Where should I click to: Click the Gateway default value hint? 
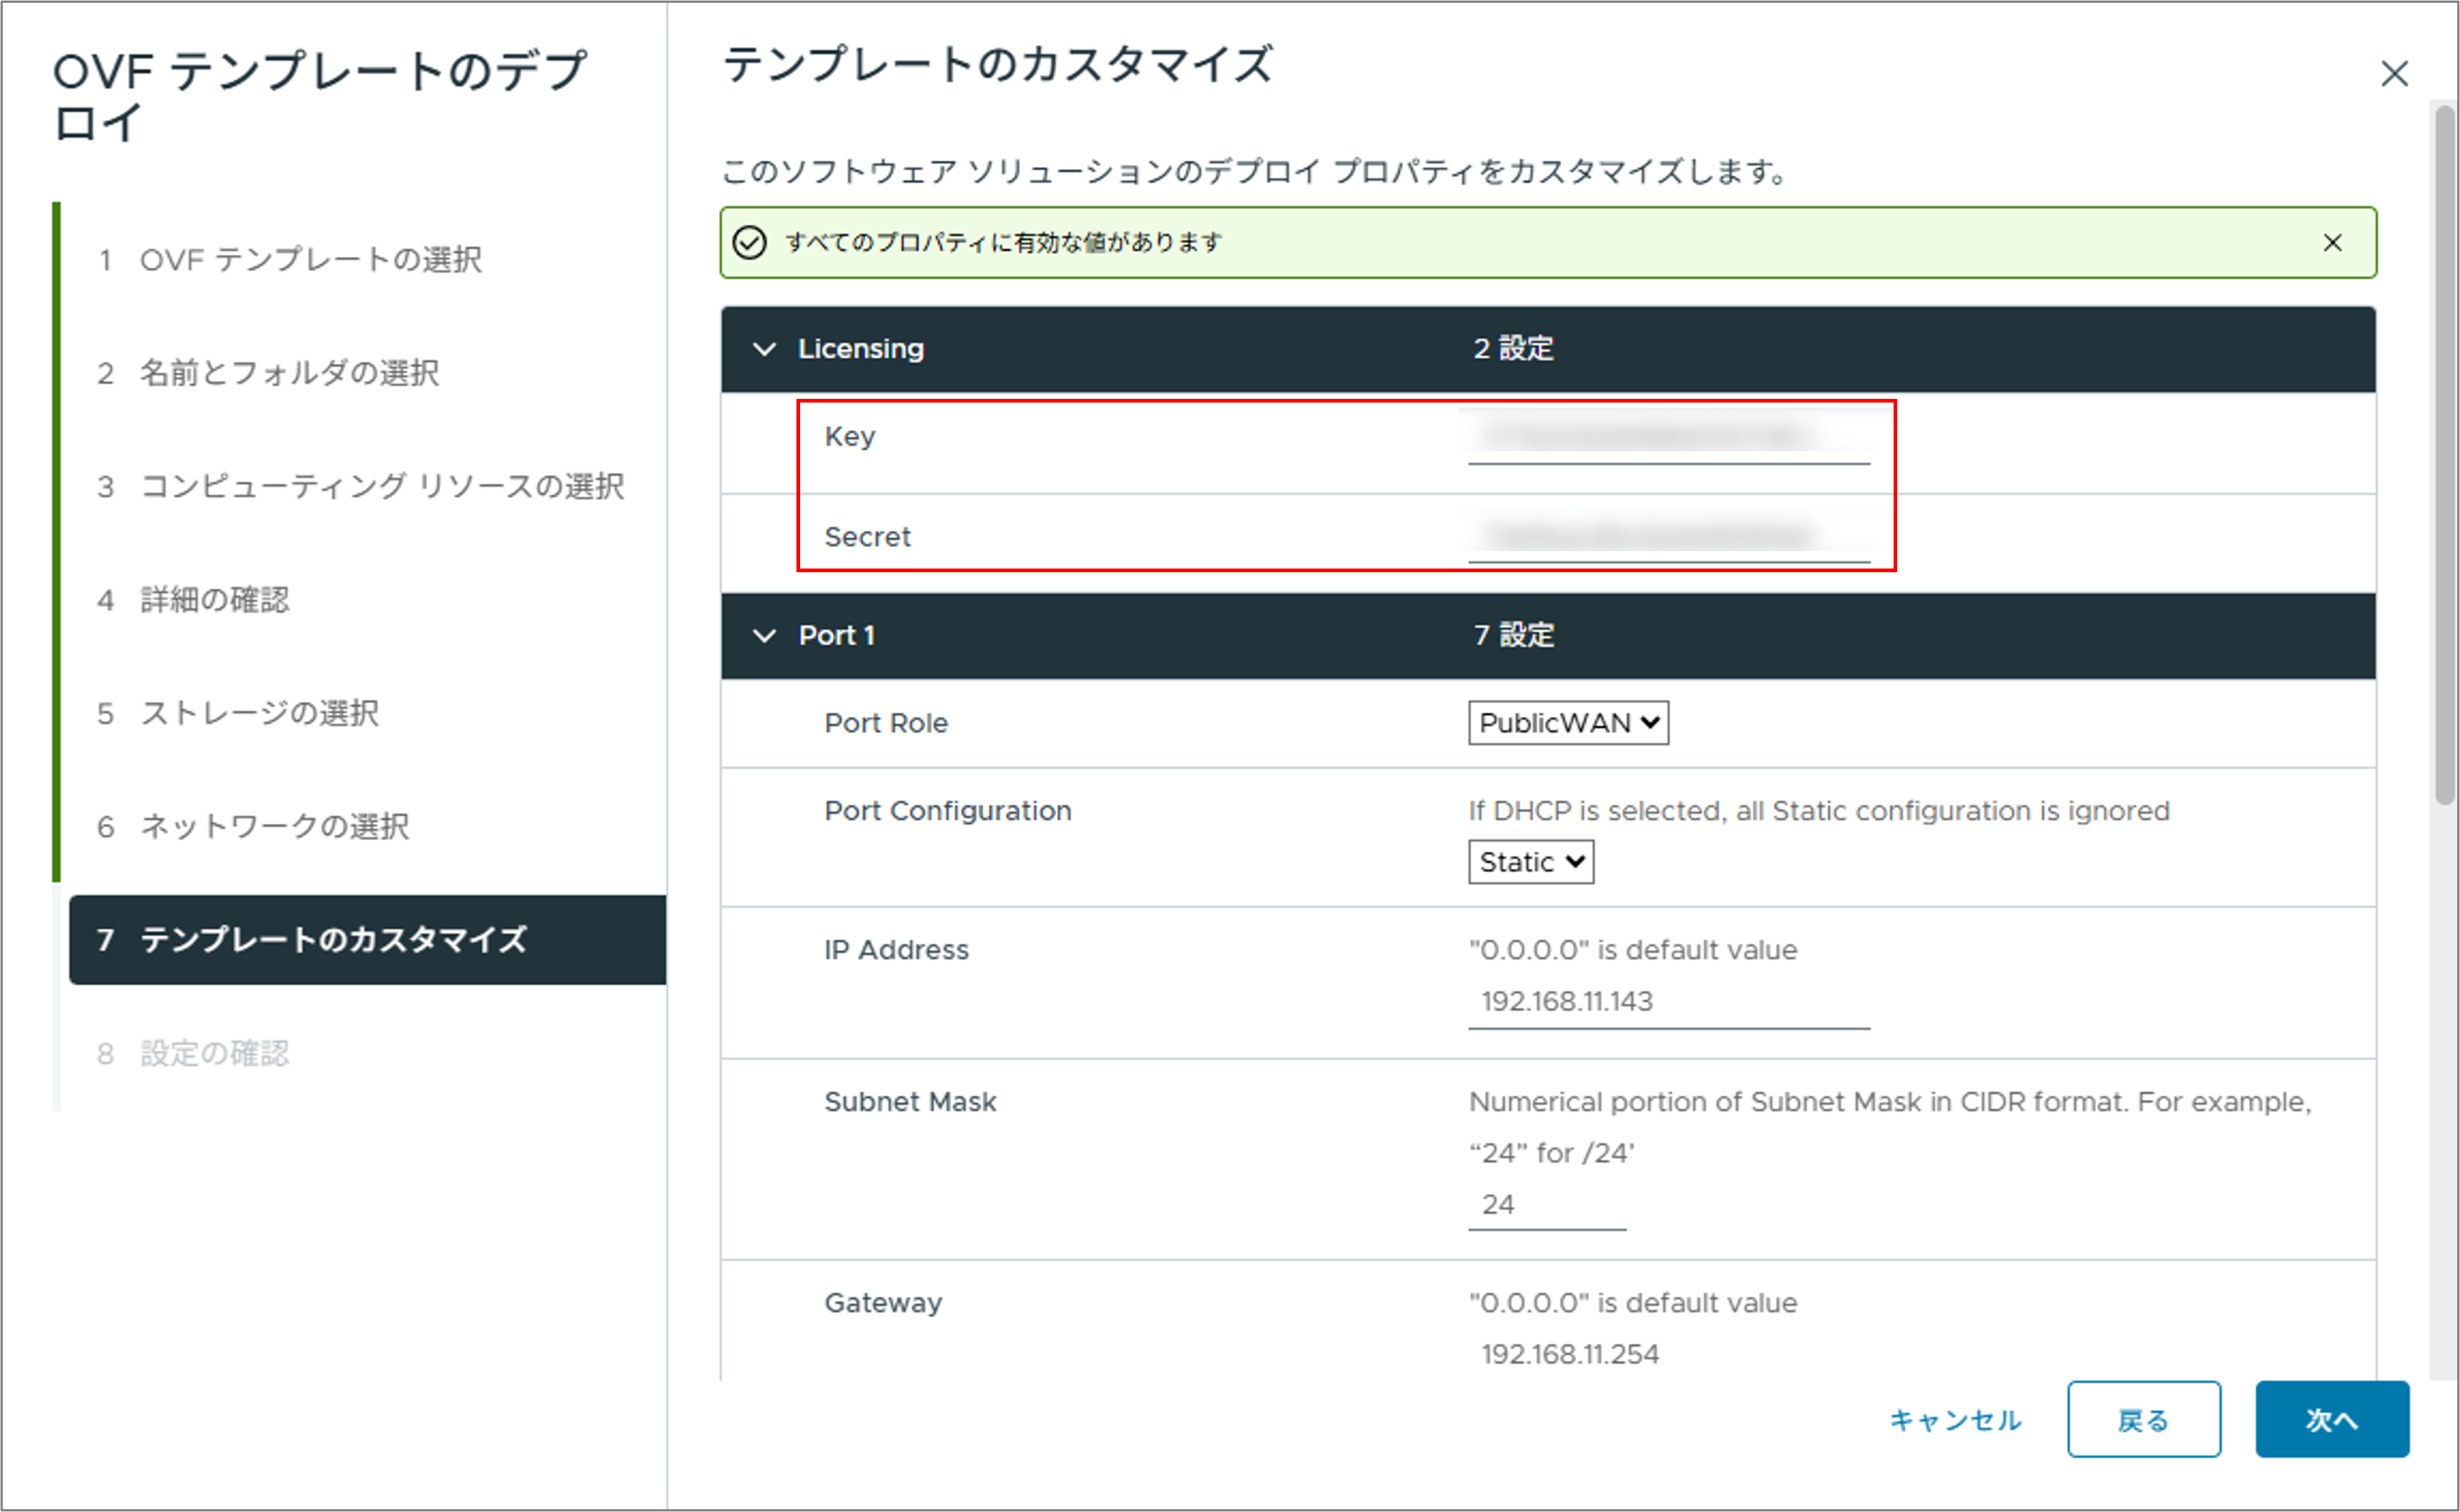(x=1633, y=1303)
